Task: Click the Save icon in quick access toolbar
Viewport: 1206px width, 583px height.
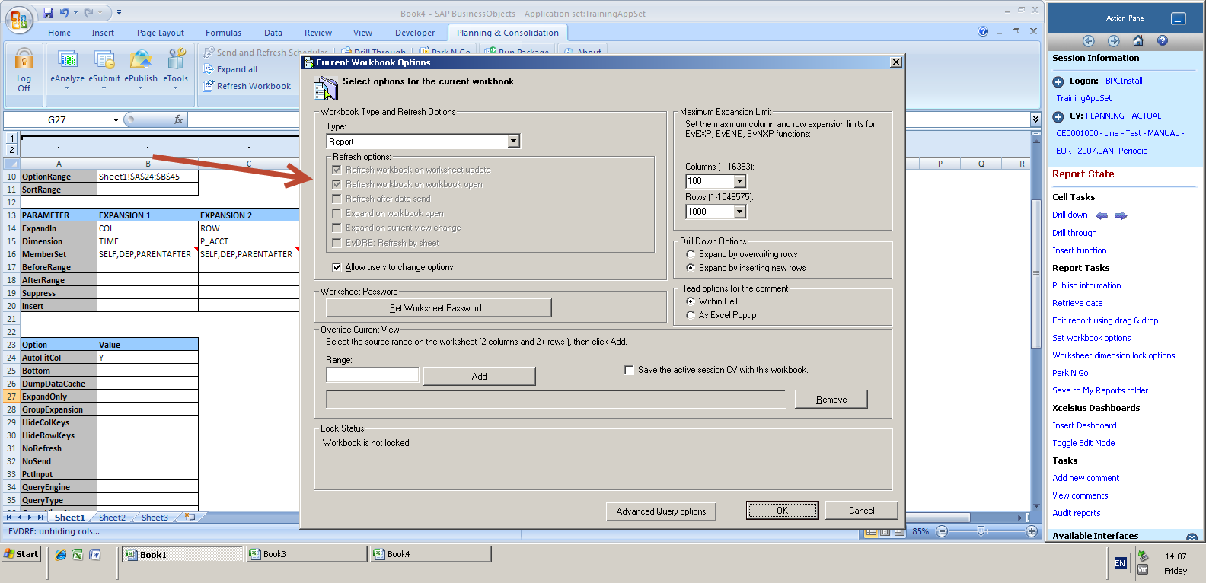Action: click(x=48, y=13)
